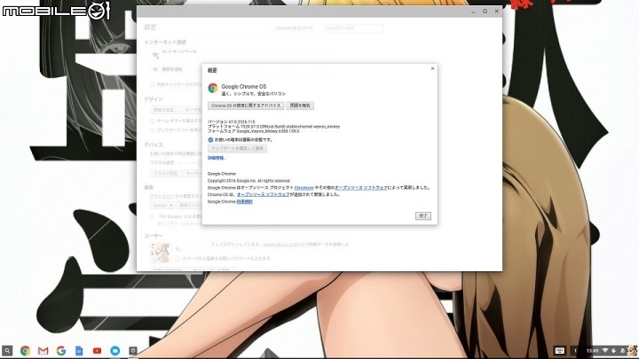Viewport: 639px width, 359px height.
Task: Toggle the bookmarks bar checkbox
Action: point(152,130)
